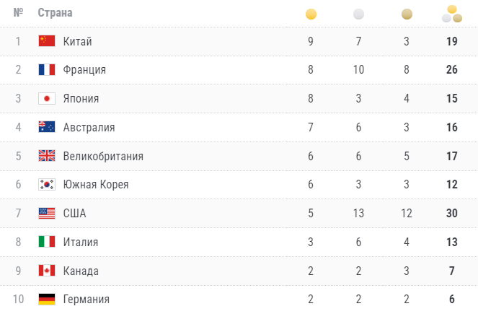
Task: Click USA total medal count 30
Action: click(452, 213)
